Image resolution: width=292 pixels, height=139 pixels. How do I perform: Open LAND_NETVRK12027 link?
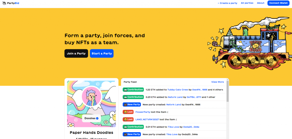[147, 119]
